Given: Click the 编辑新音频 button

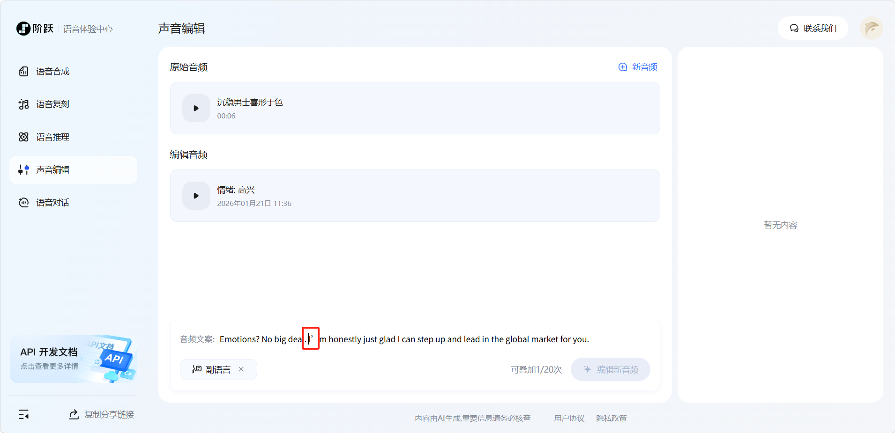Looking at the screenshot, I should click(610, 369).
